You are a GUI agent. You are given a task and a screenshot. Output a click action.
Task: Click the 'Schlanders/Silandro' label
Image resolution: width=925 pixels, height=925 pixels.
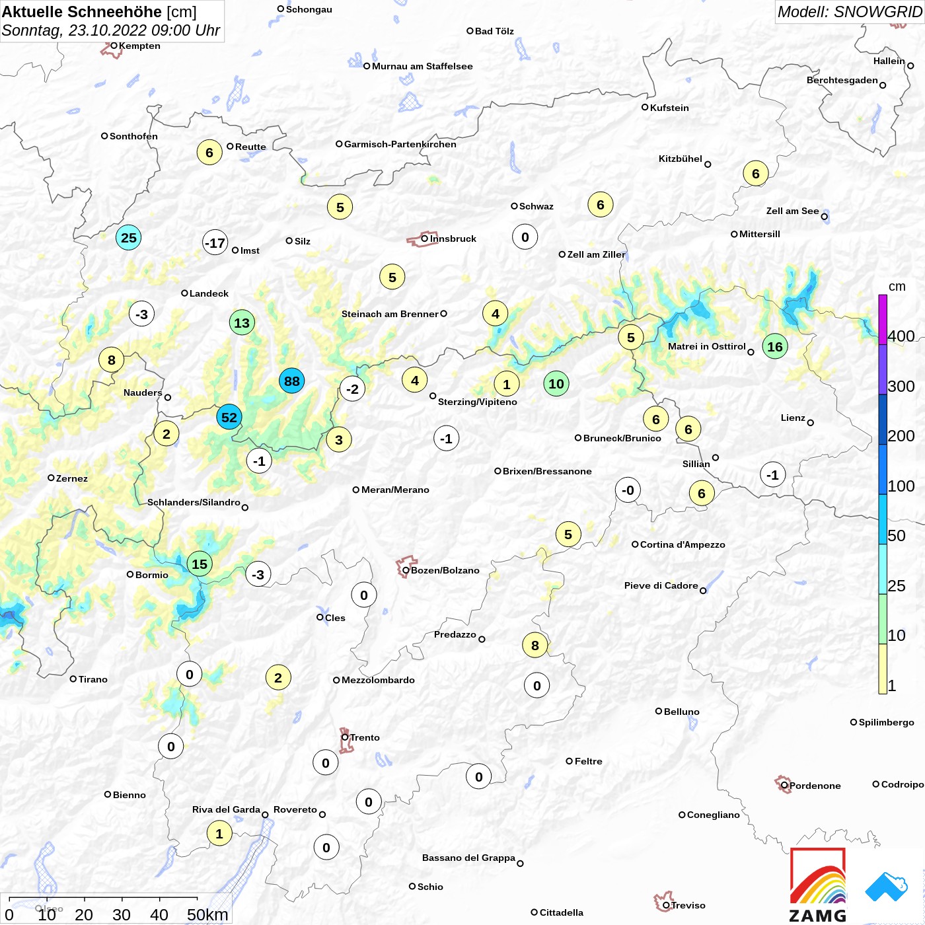coord(194,502)
